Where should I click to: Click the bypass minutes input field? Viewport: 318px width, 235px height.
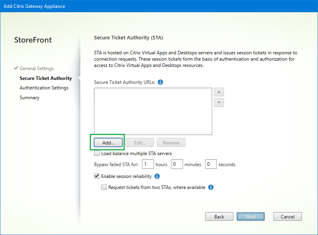tap(177, 165)
